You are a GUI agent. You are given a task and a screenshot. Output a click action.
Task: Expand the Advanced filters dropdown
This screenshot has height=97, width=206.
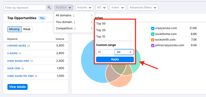tap(143, 8)
